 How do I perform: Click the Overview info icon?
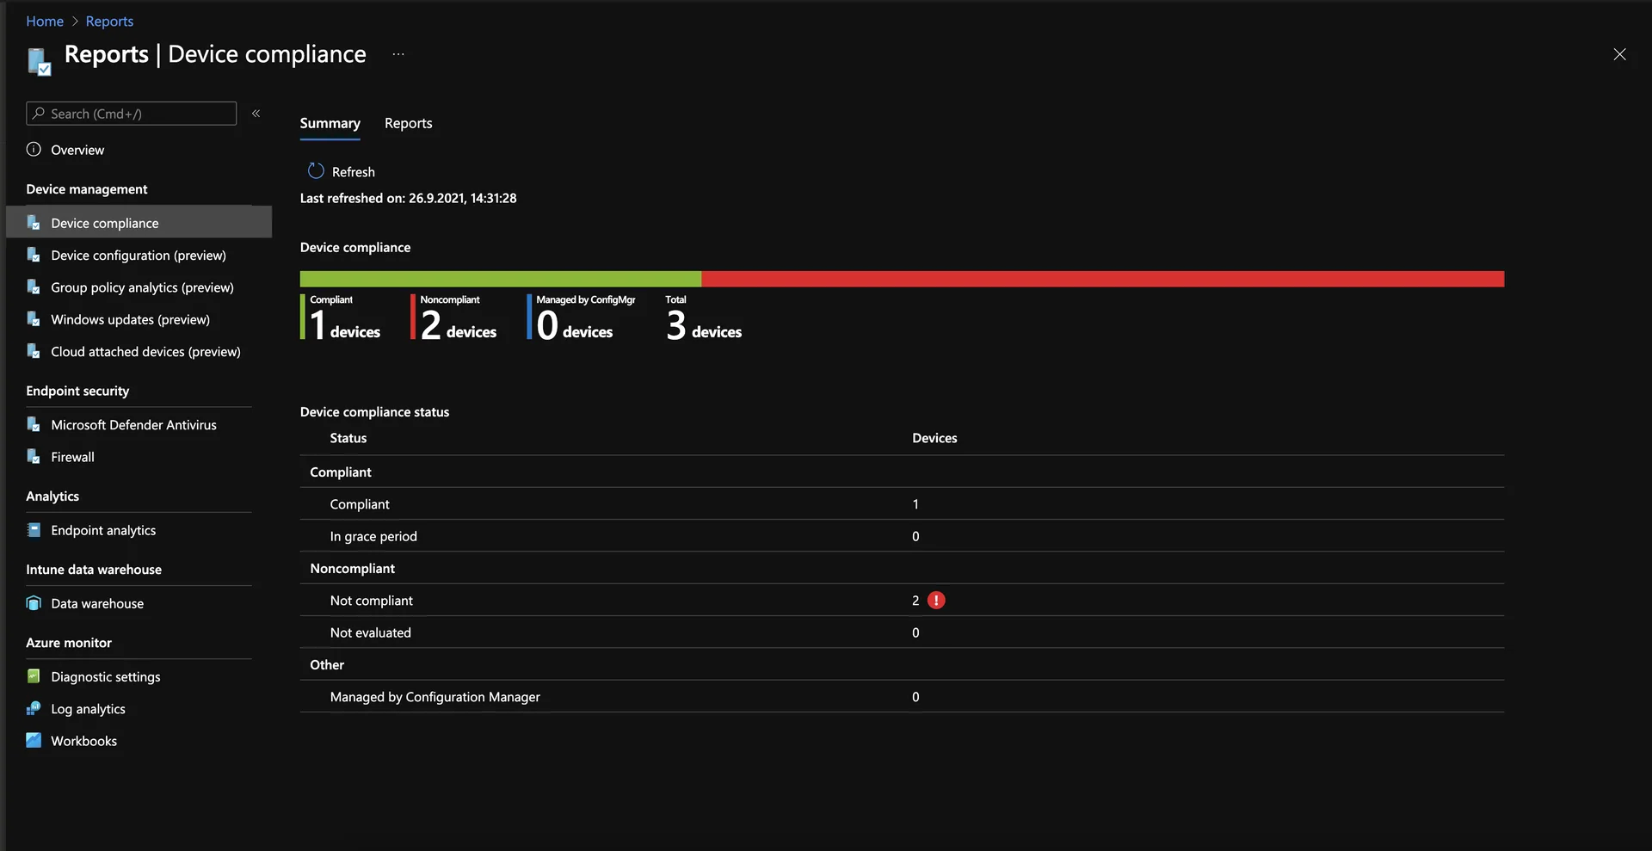click(34, 149)
